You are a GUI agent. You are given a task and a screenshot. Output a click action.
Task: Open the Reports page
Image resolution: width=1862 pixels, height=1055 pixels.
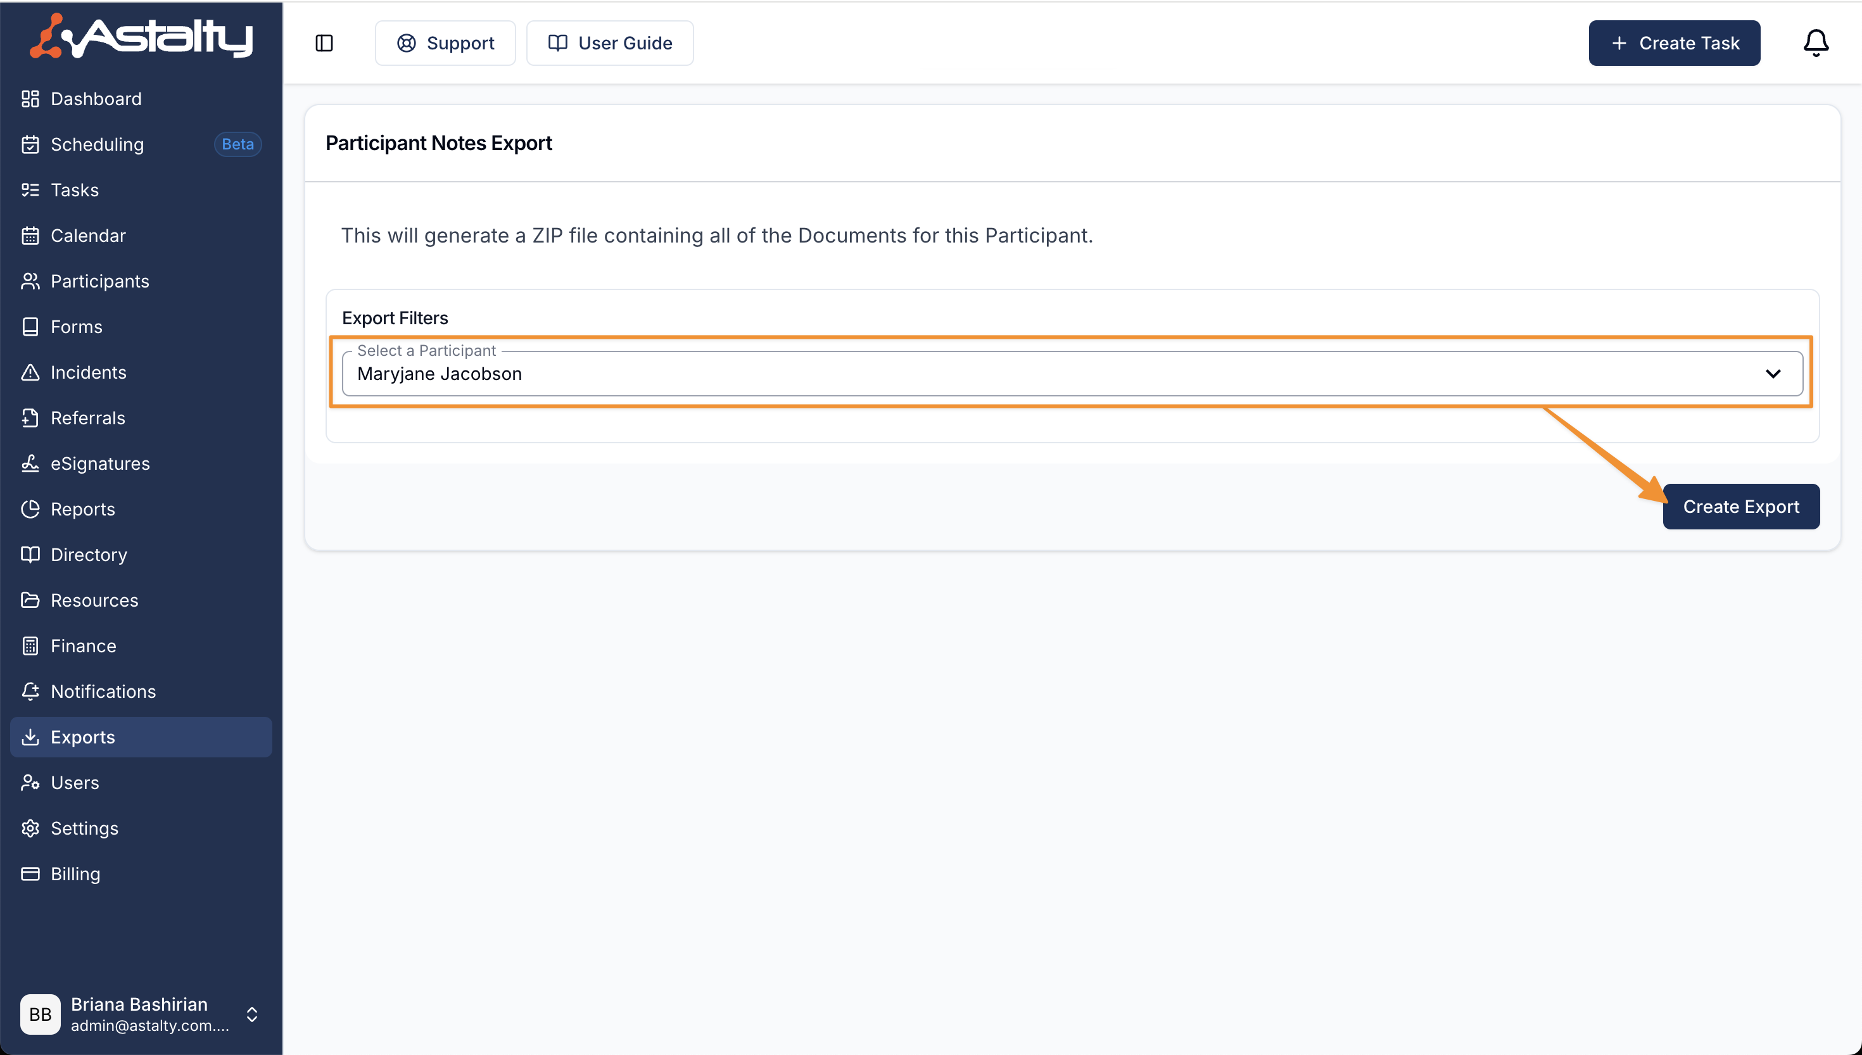pos(82,509)
